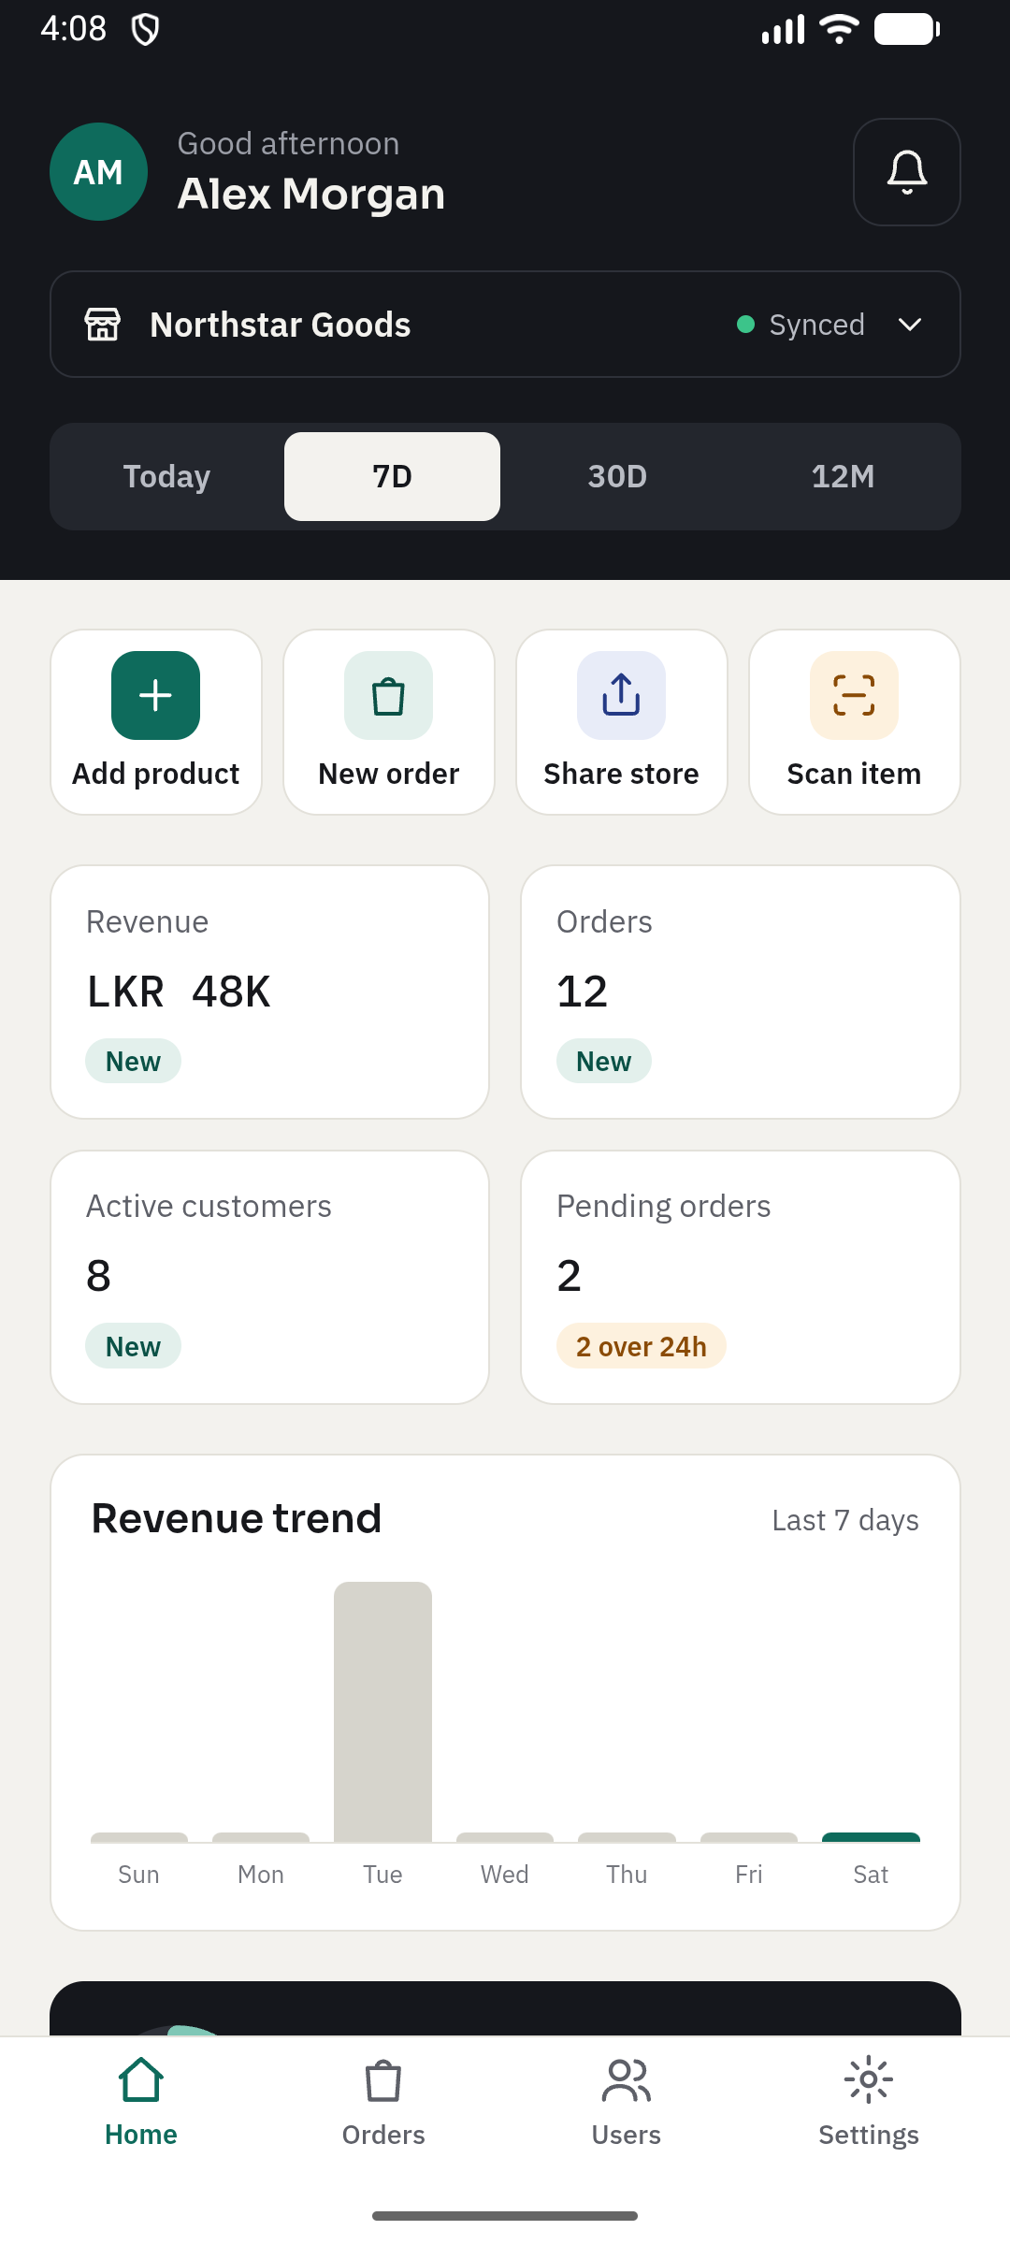Open the Active customers card
Image resolution: width=1010 pixels, height=2245 pixels.
coord(269,1277)
